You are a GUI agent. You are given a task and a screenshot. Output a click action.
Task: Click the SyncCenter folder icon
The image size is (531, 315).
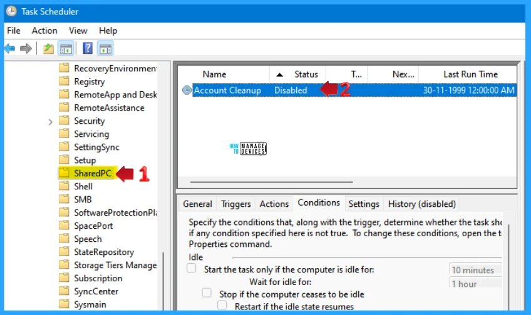[x=64, y=291]
